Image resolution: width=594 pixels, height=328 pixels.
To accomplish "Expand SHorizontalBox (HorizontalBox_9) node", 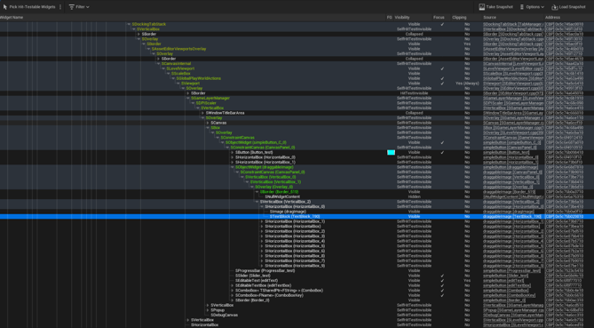I will [x=262, y=266].
